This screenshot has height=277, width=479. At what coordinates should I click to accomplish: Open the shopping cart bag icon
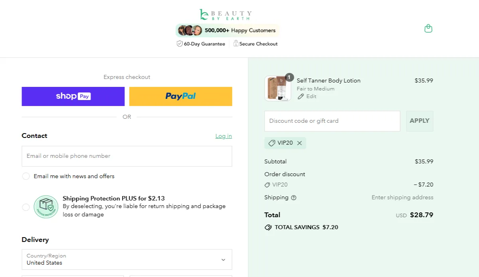tap(428, 28)
